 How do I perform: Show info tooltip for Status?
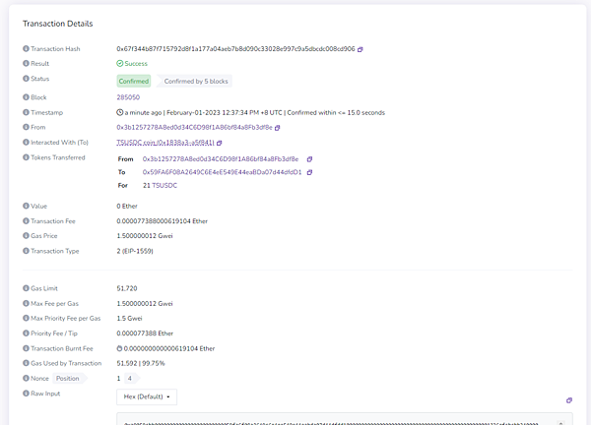pos(26,79)
